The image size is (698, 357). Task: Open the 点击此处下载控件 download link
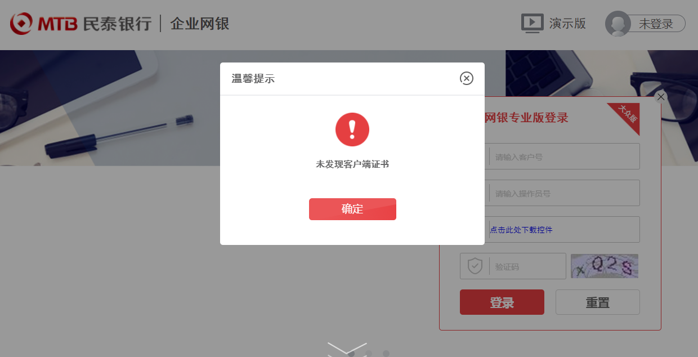521,230
